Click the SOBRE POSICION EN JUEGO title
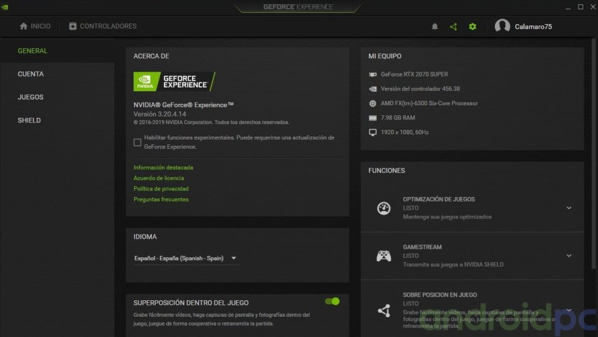Screen dimensions: 598x337 [440, 295]
